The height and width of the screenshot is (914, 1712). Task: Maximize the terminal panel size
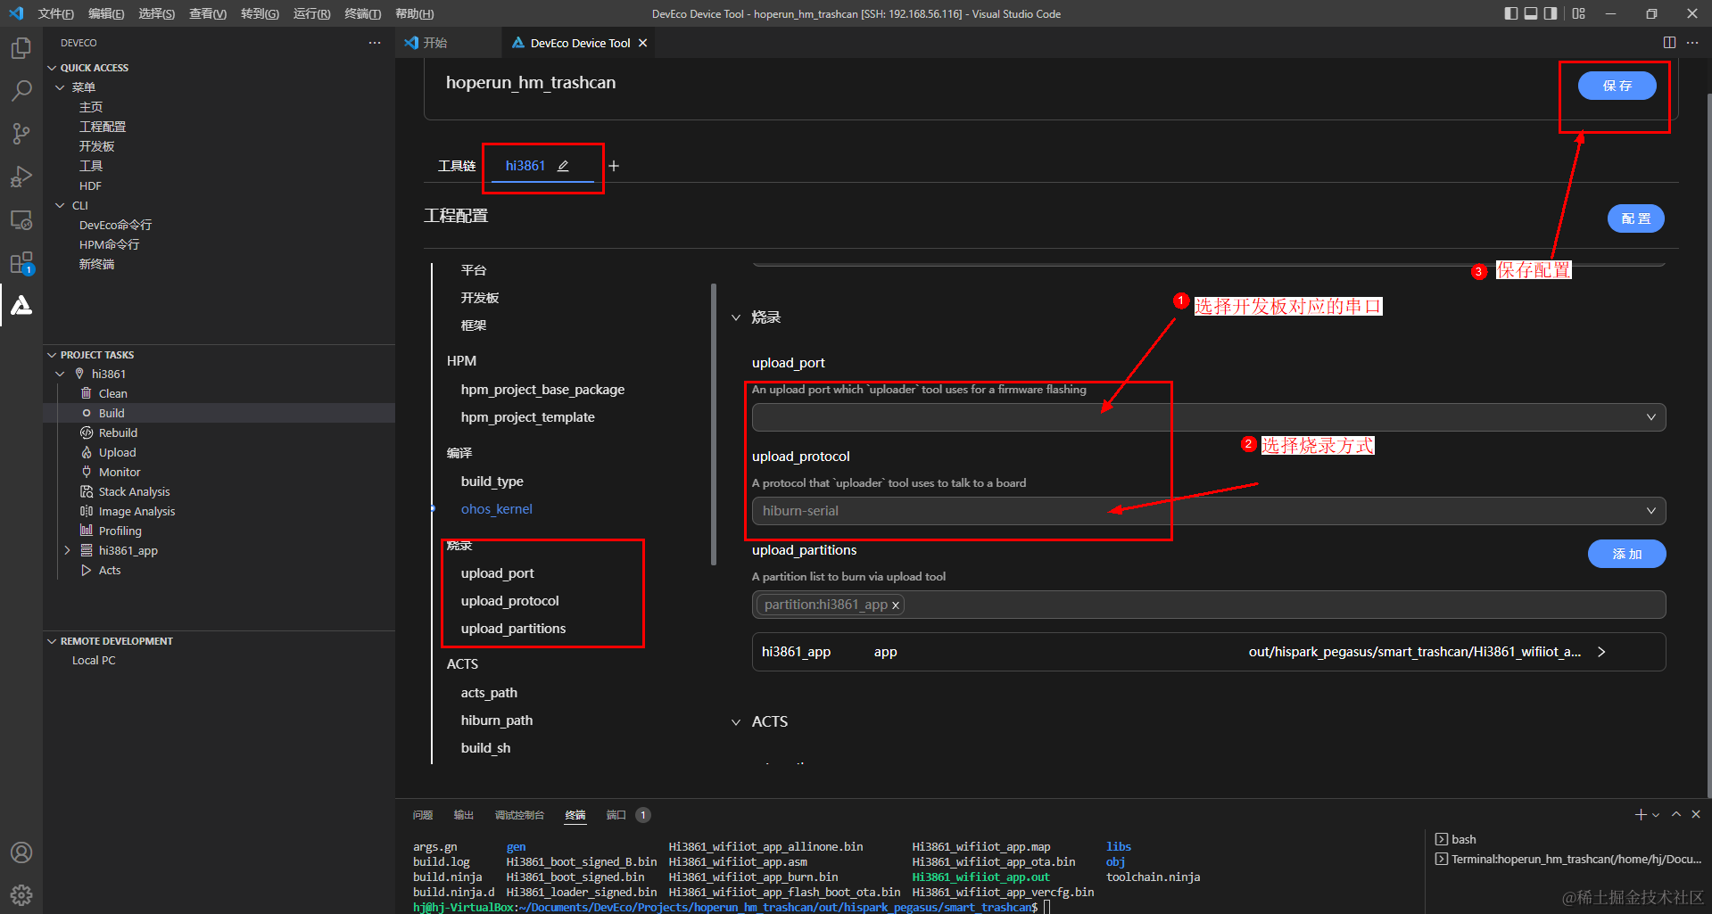[1676, 814]
